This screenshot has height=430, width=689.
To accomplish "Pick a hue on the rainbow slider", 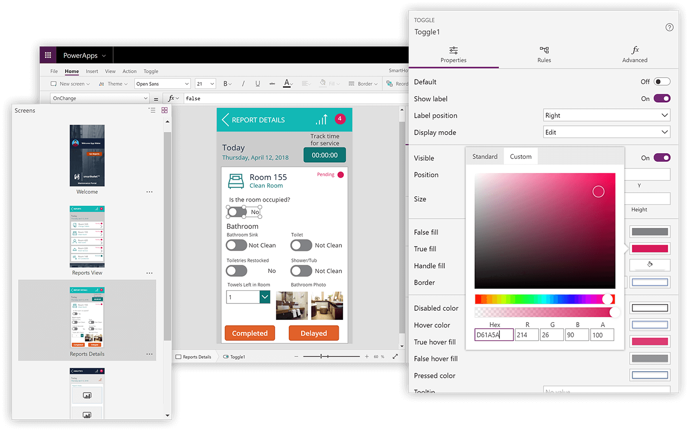I will [545, 299].
